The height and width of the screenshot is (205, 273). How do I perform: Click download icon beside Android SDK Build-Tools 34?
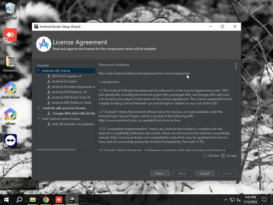point(49,97)
